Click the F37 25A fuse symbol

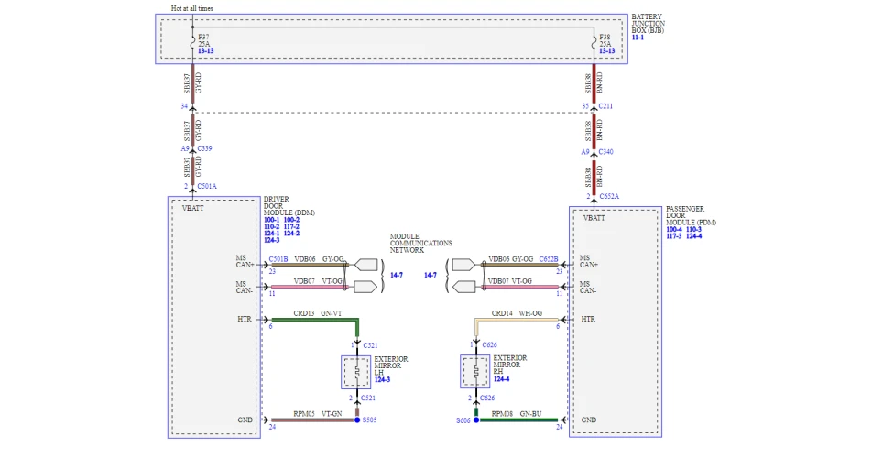193,42
